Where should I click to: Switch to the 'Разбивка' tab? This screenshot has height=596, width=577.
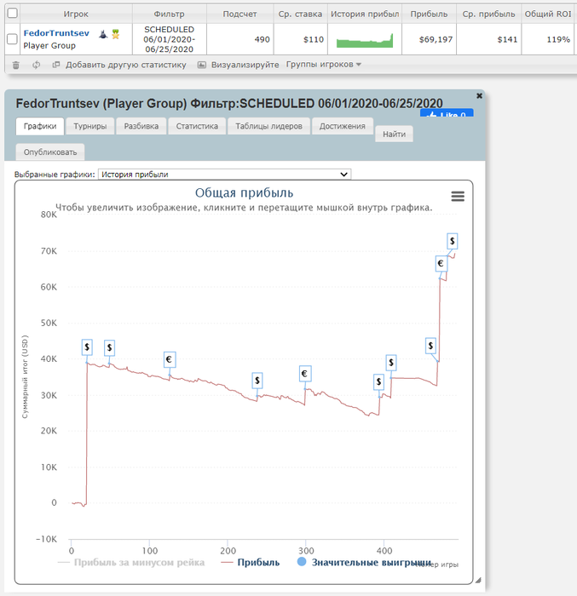[x=141, y=126]
